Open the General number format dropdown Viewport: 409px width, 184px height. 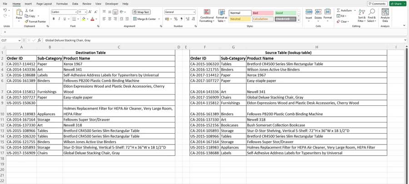click(194, 12)
